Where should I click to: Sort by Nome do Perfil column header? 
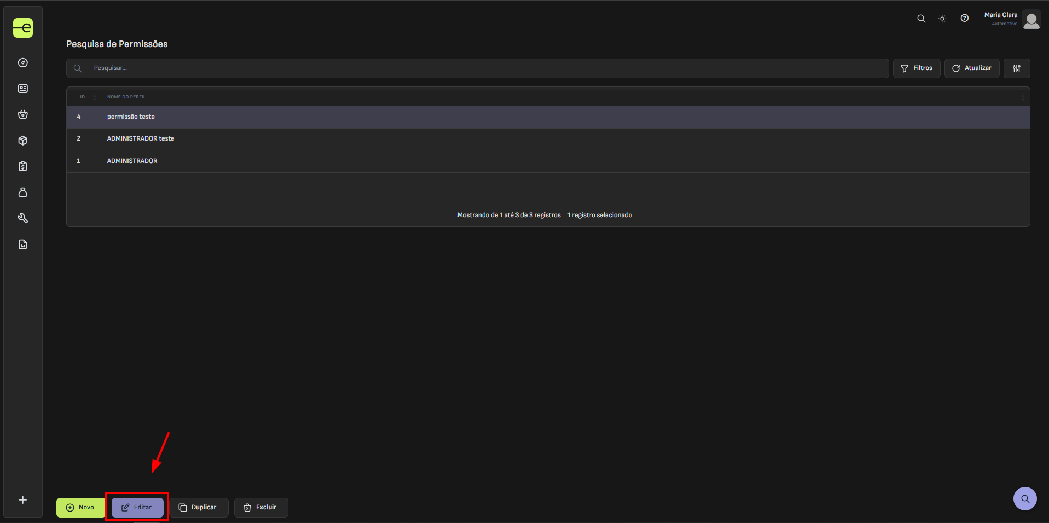[126, 97]
